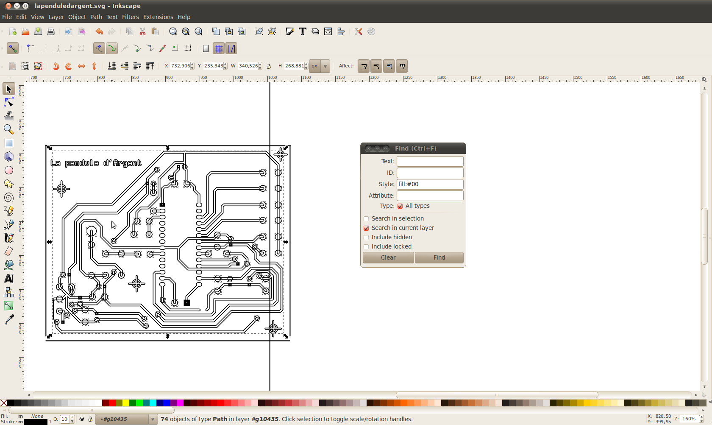Image resolution: width=712 pixels, height=425 pixels.
Task: Open the Text and Font dialog icon
Action: 302,31
